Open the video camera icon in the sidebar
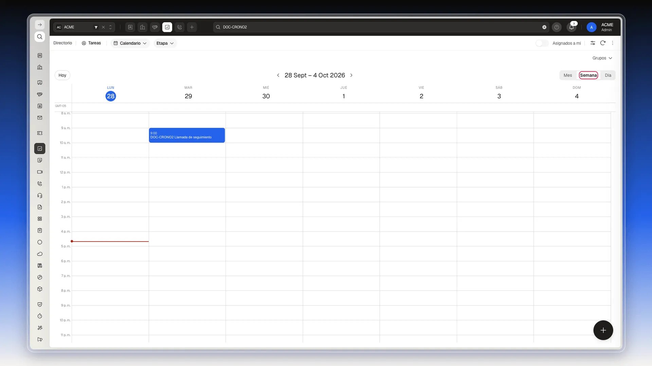This screenshot has width=652, height=366. [x=40, y=172]
